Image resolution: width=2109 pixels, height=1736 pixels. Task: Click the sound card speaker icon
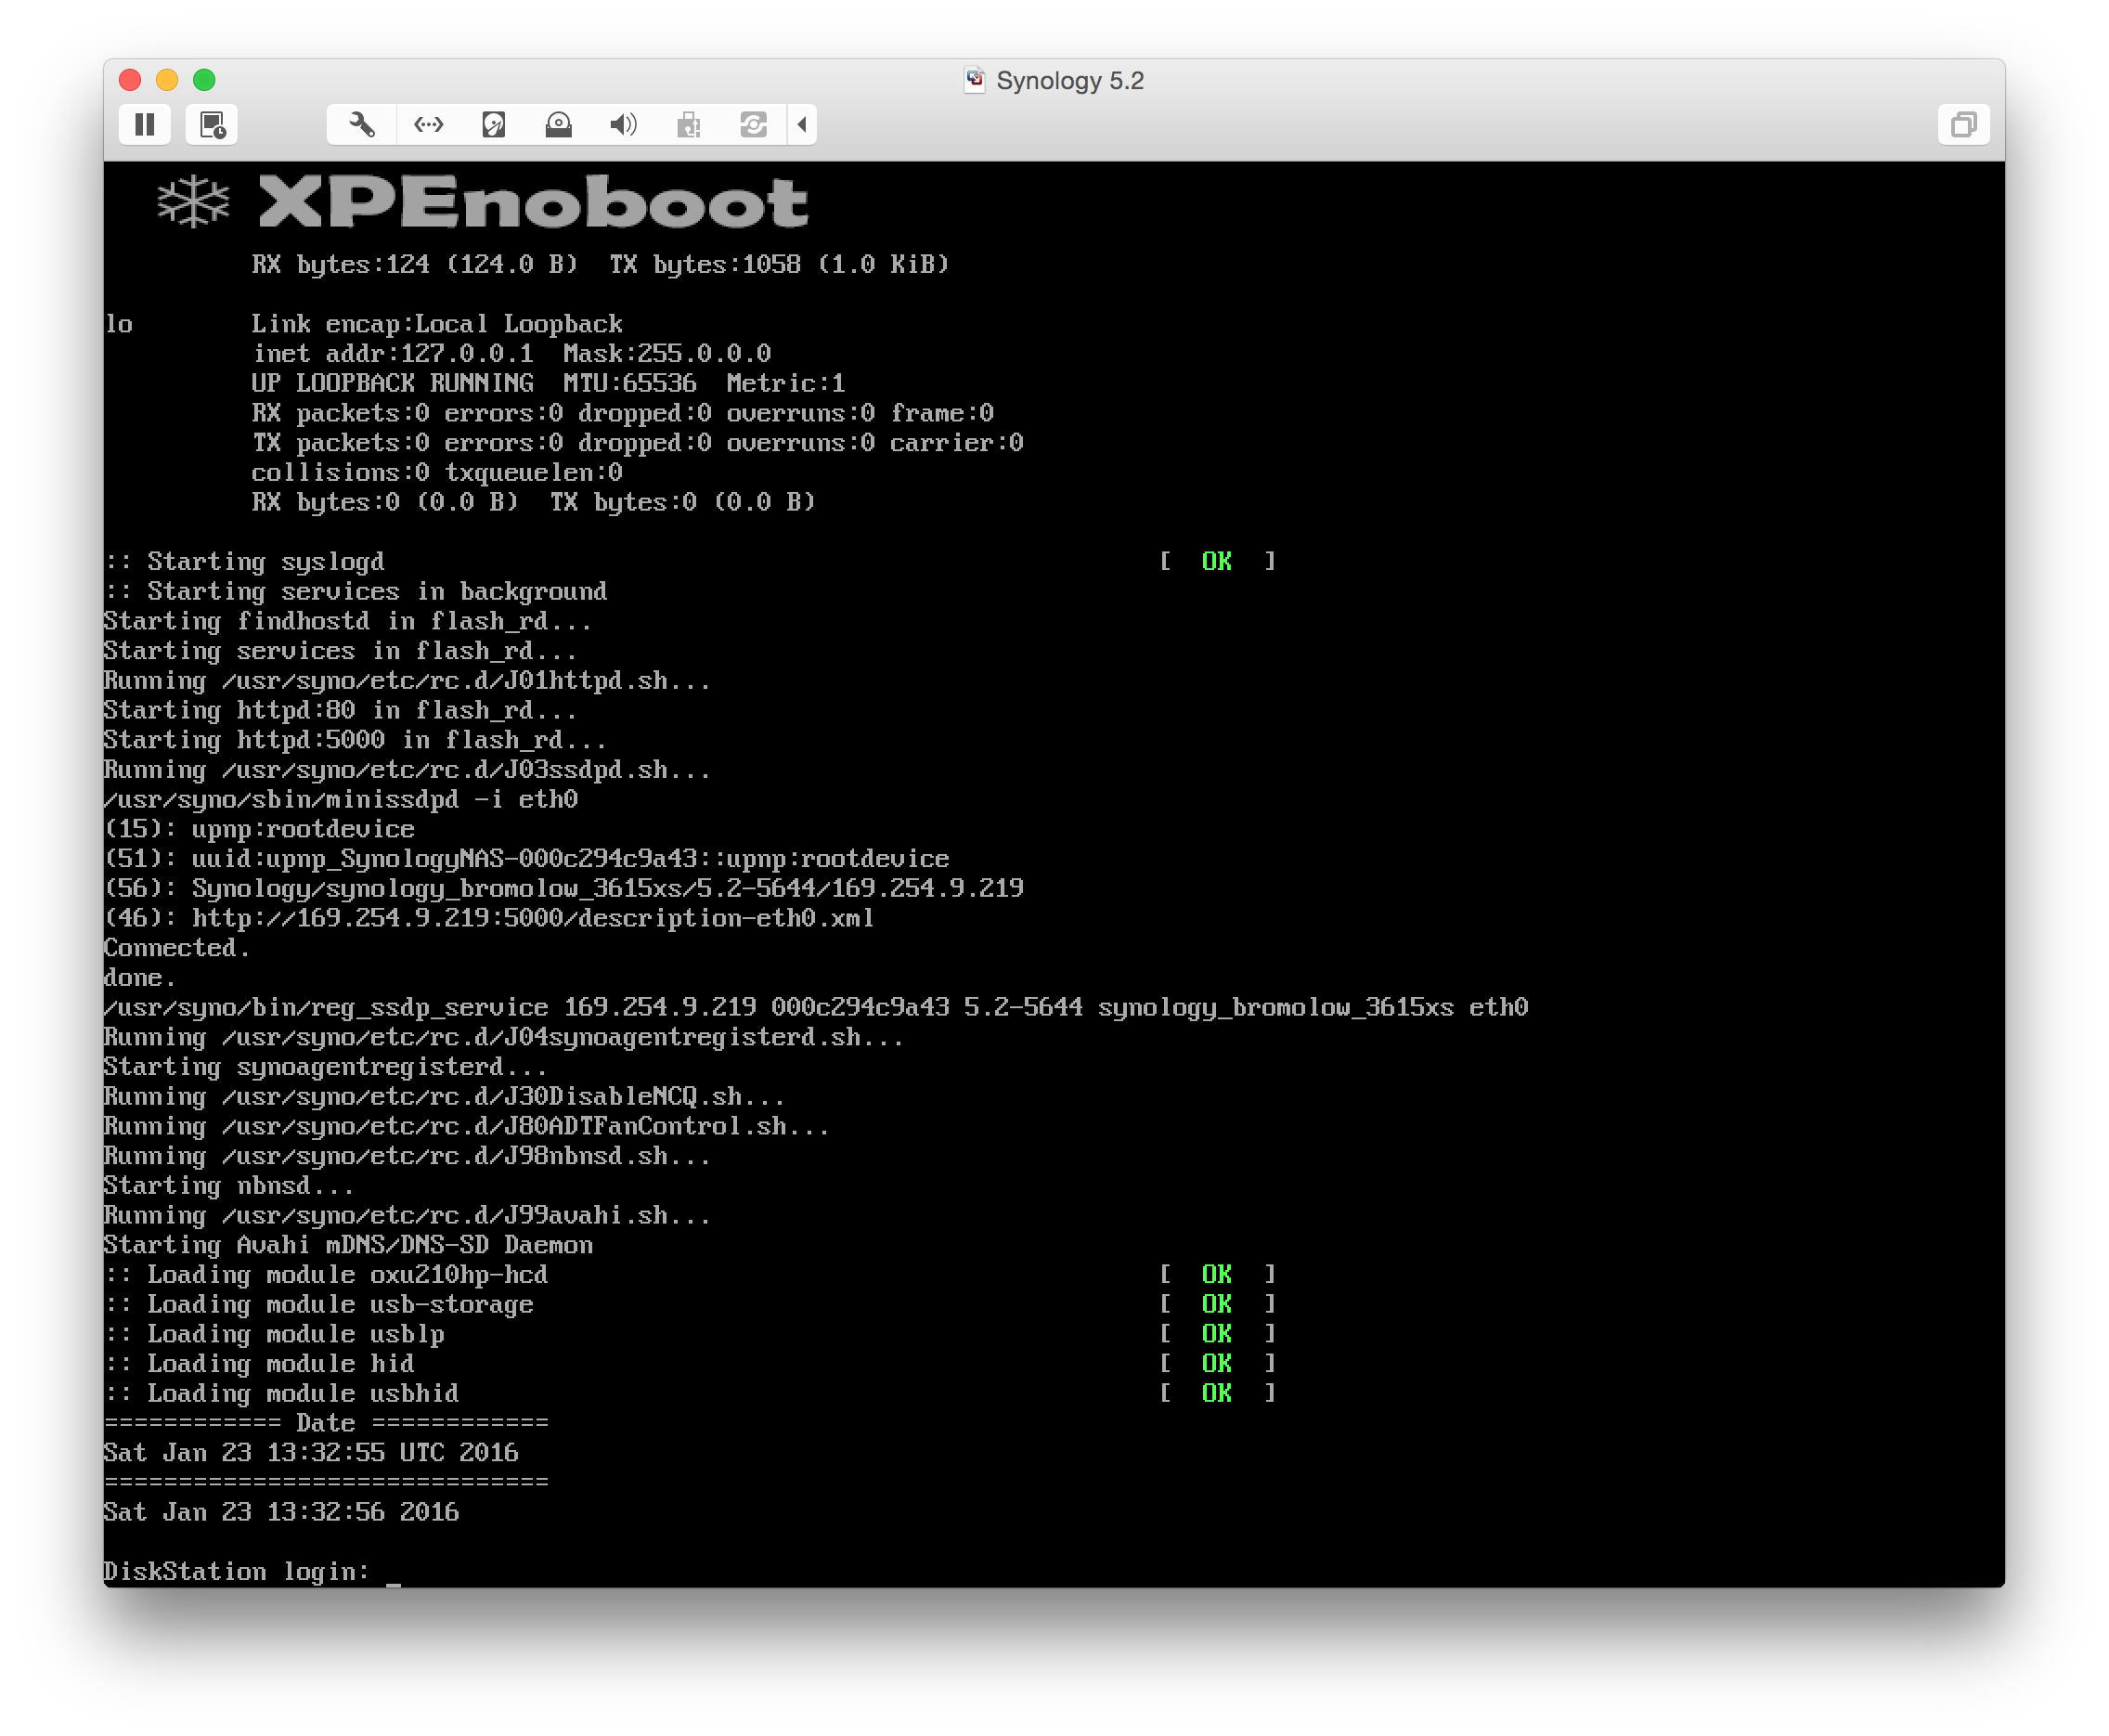pos(624,125)
